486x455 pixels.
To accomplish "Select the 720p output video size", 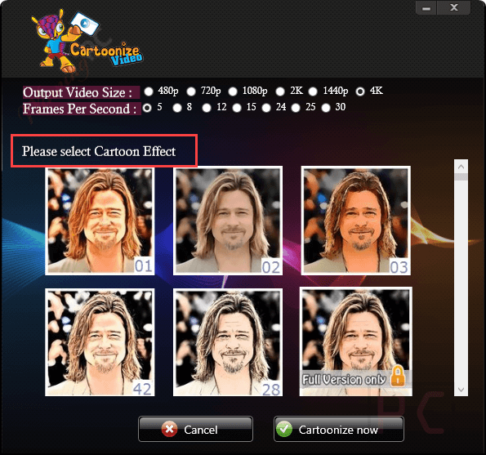I will point(191,91).
